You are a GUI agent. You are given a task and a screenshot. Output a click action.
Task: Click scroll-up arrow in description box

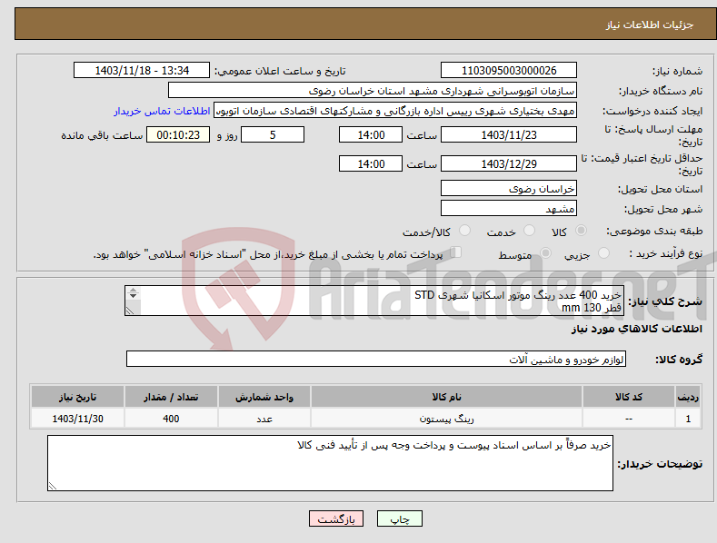point(133,291)
